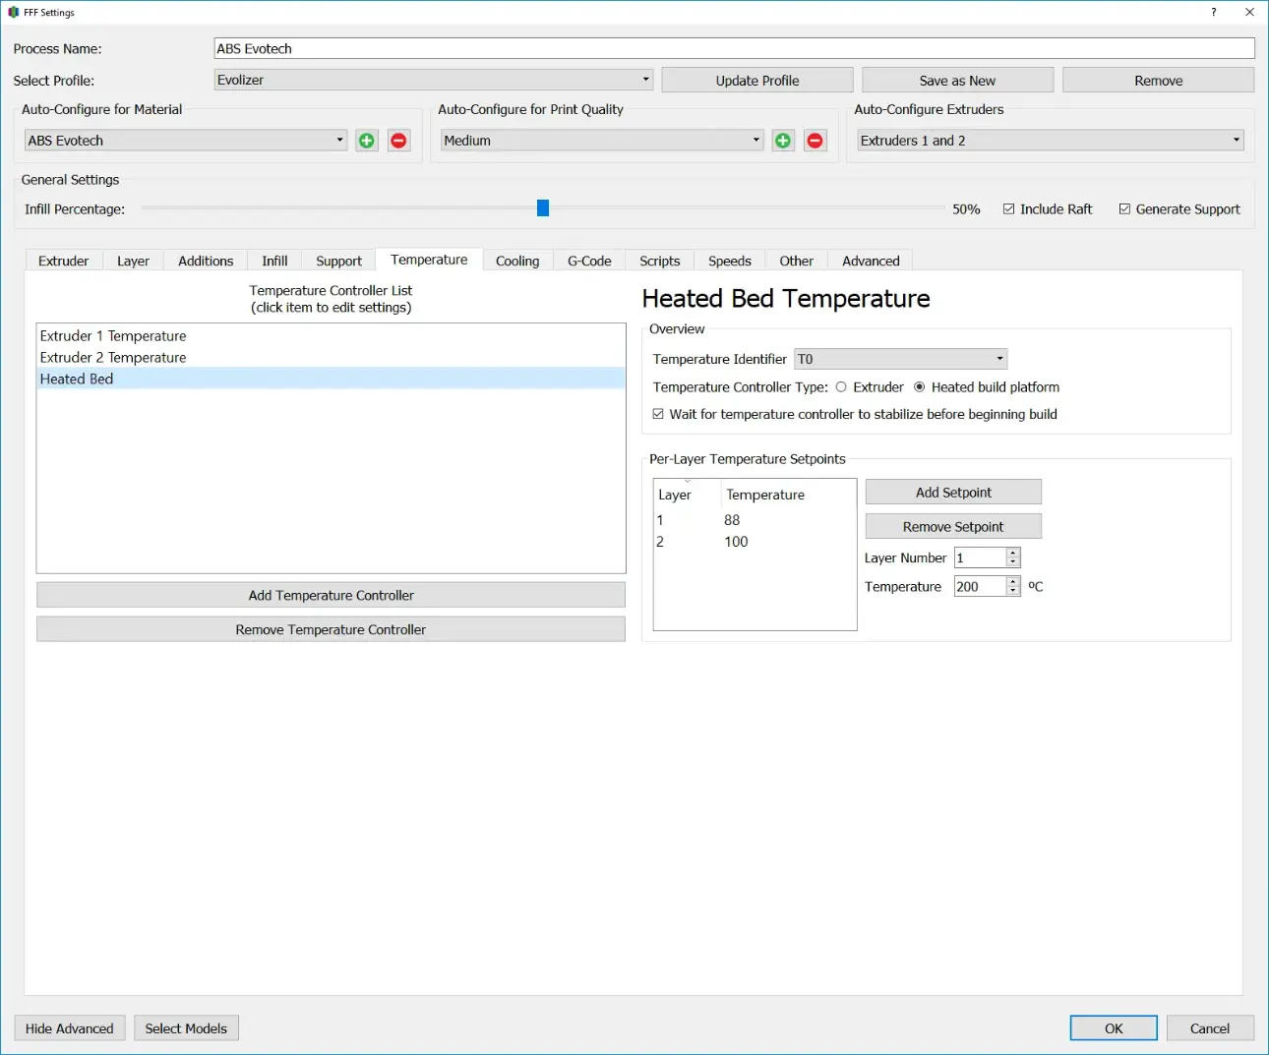The height and width of the screenshot is (1055, 1269).
Task: Click the Layer Number input field
Action: [980, 557]
